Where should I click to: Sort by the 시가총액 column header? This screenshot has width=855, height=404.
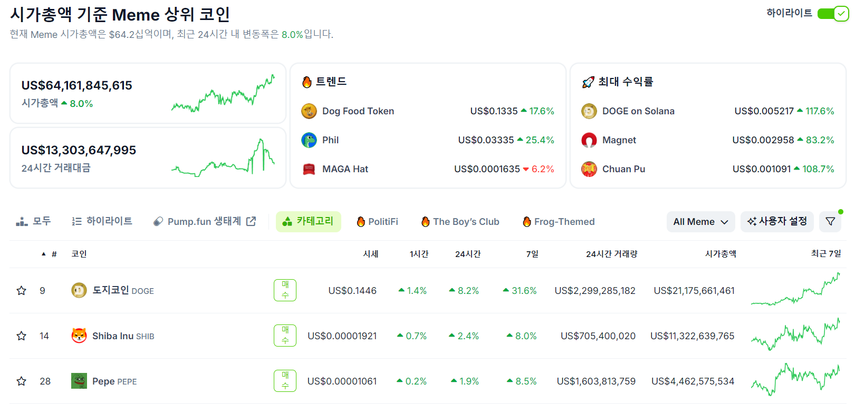(721, 254)
